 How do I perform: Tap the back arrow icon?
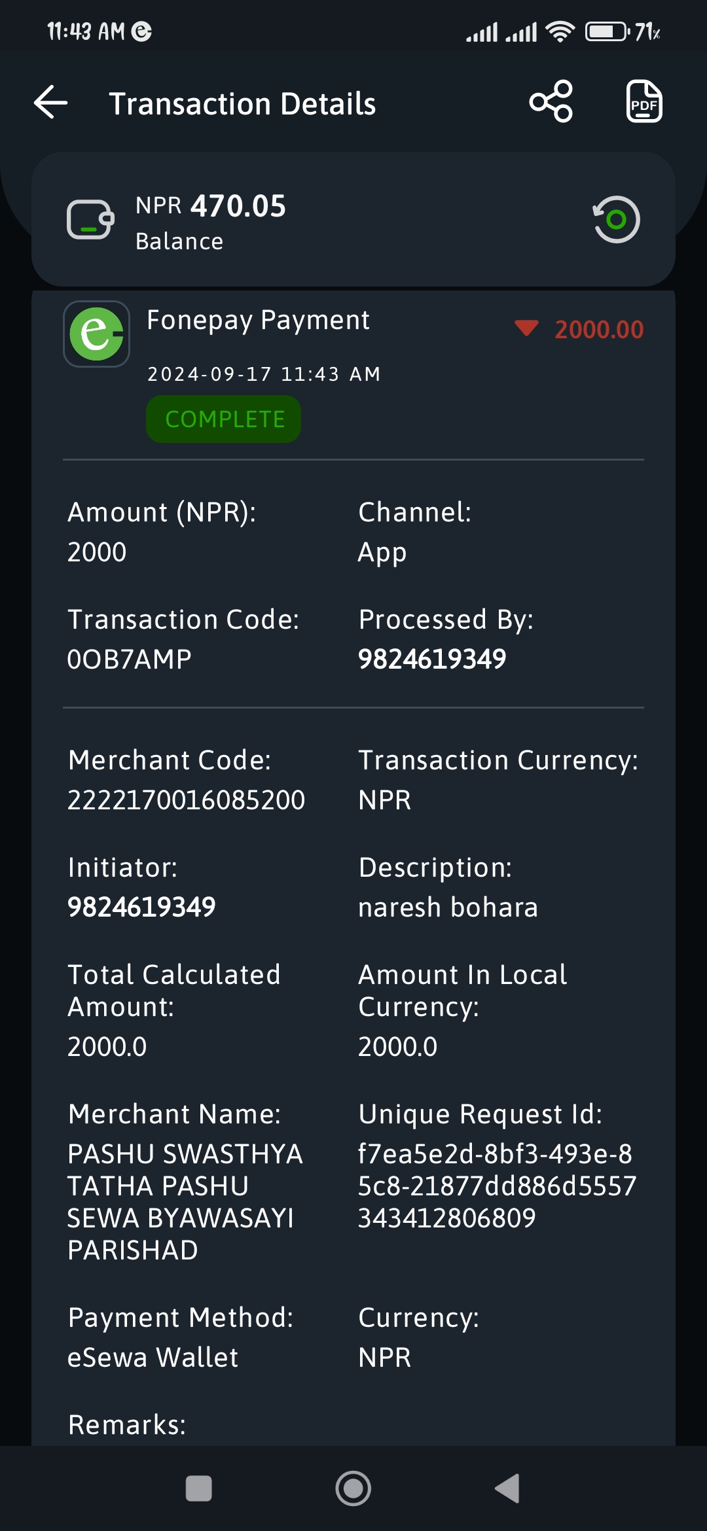click(51, 103)
